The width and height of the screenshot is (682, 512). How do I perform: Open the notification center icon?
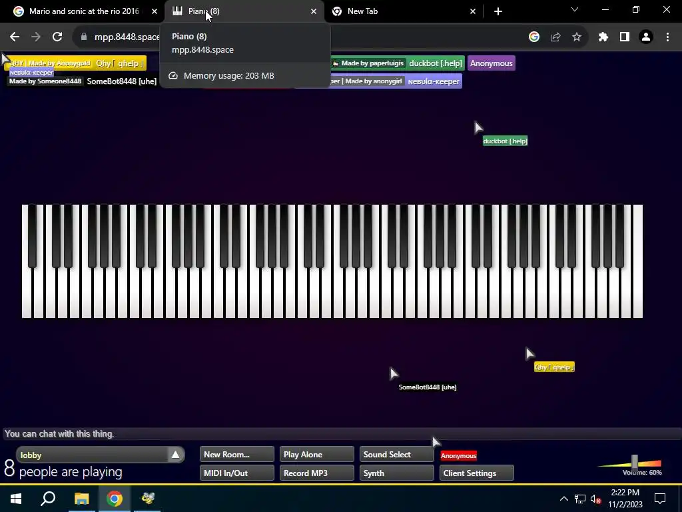(x=660, y=499)
